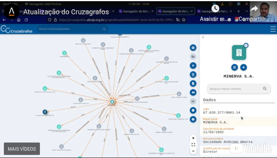The image size is (277, 158).
Task: Open a new browser tab with plus
Action: click(x=239, y=11)
